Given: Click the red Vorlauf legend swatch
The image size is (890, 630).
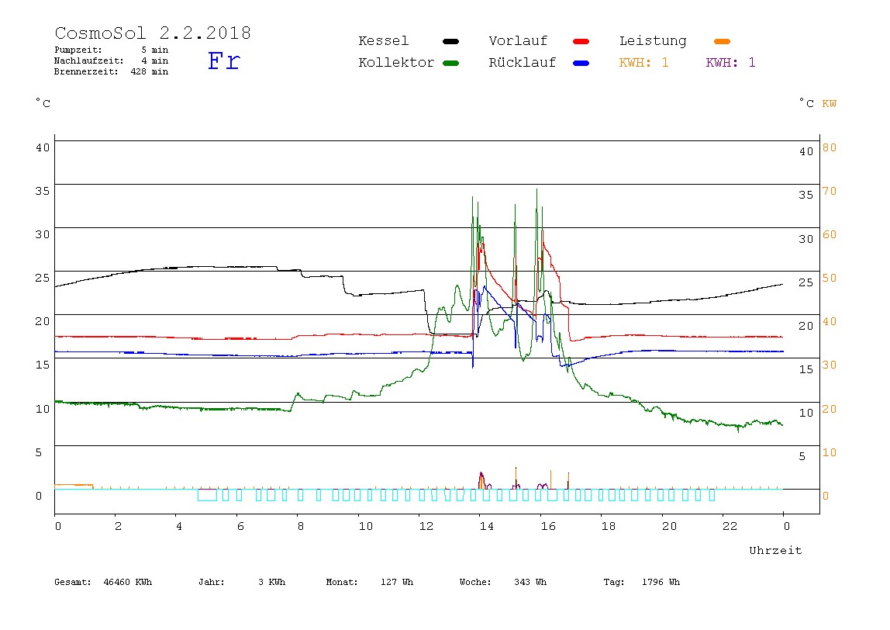Looking at the screenshot, I should click(x=581, y=41).
